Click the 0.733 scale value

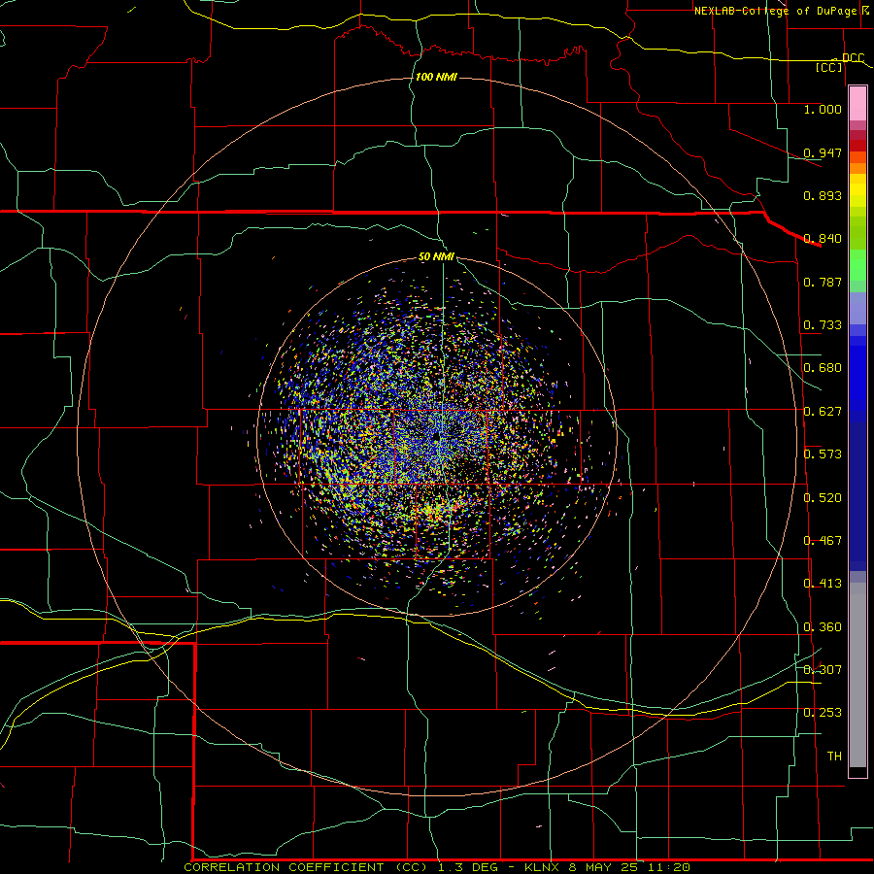pos(823,325)
